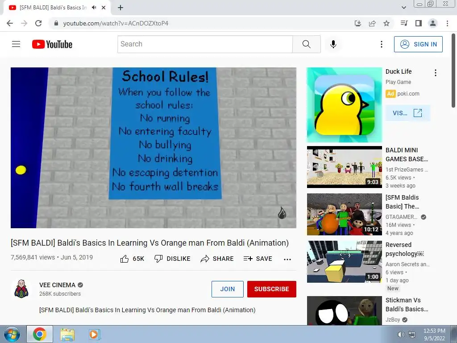
Task: Open Windows Start menu
Action: click(x=12, y=334)
